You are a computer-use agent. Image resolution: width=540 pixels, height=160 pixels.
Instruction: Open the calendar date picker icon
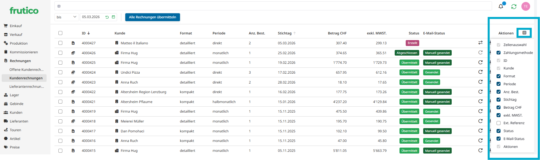(x=113, y=17)
